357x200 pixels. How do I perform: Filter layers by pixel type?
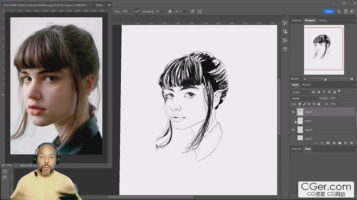click(314, 92)
